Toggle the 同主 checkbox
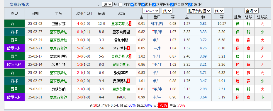Screen dimensions: 273x111 [120, 5]
